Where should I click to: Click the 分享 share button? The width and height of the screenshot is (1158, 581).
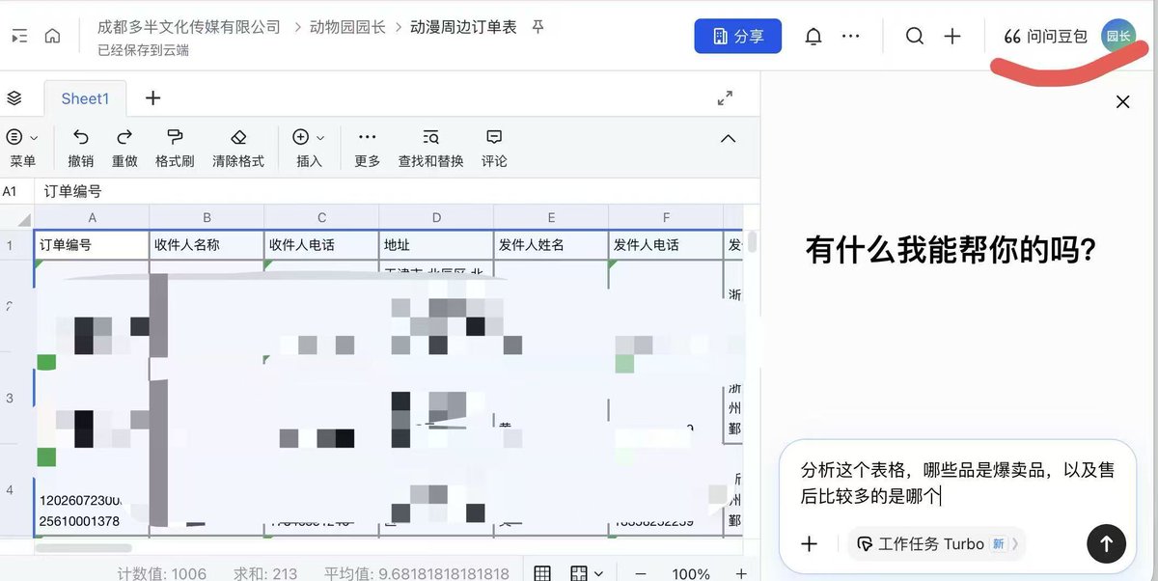pyautogui.click(x=738, y=36)
